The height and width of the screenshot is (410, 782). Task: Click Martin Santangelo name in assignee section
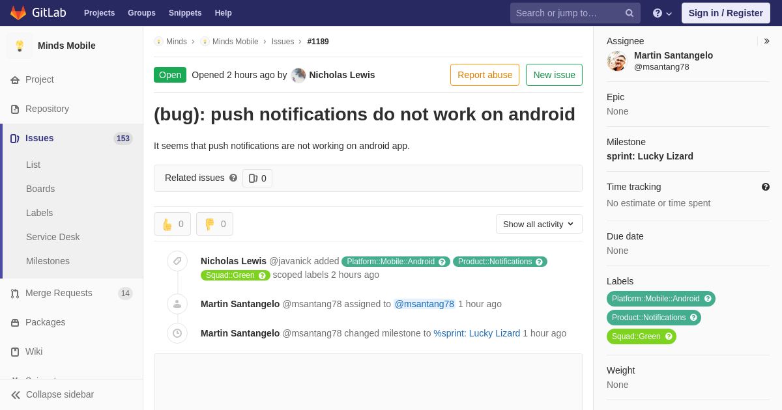pyautogui.click(x=673, y=55)
